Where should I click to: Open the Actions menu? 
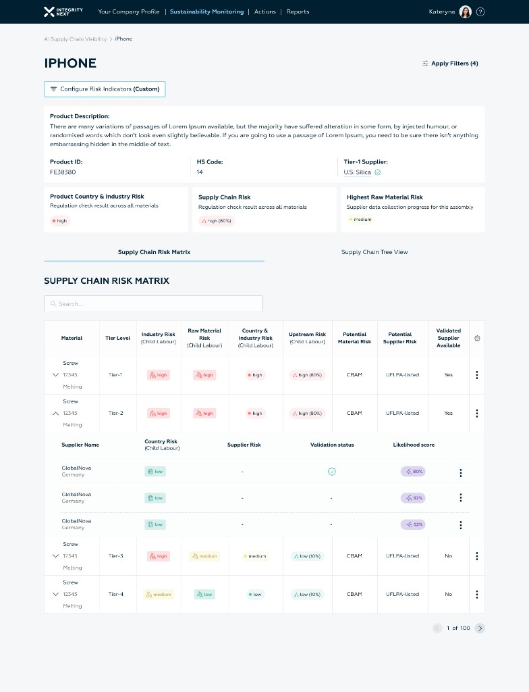[265, 12]
